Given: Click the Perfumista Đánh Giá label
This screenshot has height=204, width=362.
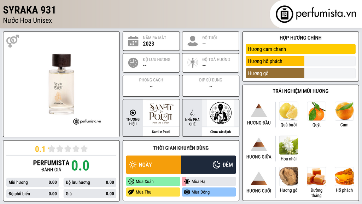Looking at the screenshot, I should (x=51, y=166).
